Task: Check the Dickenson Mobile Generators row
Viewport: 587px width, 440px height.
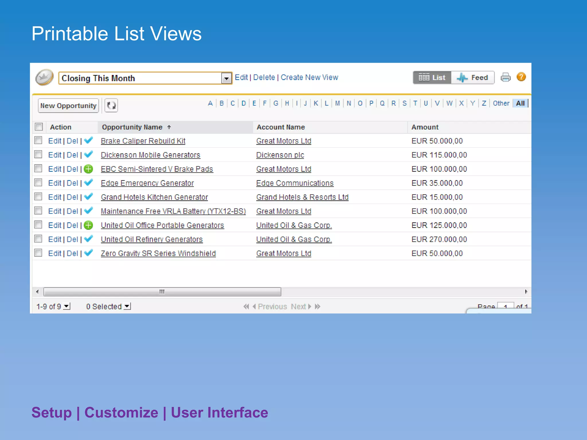Action: (38, 154)
